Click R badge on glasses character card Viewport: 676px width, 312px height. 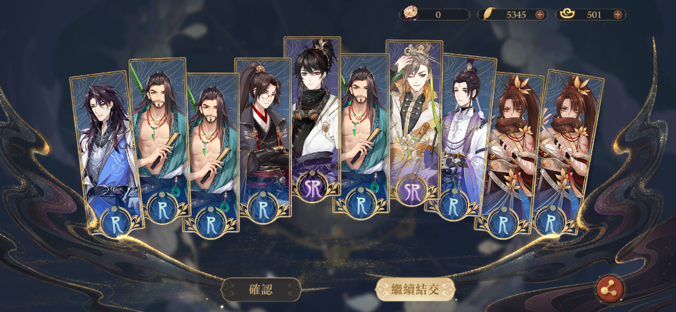pos(264,207)
